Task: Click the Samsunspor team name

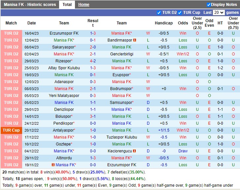Action: [x=121, y=103]
